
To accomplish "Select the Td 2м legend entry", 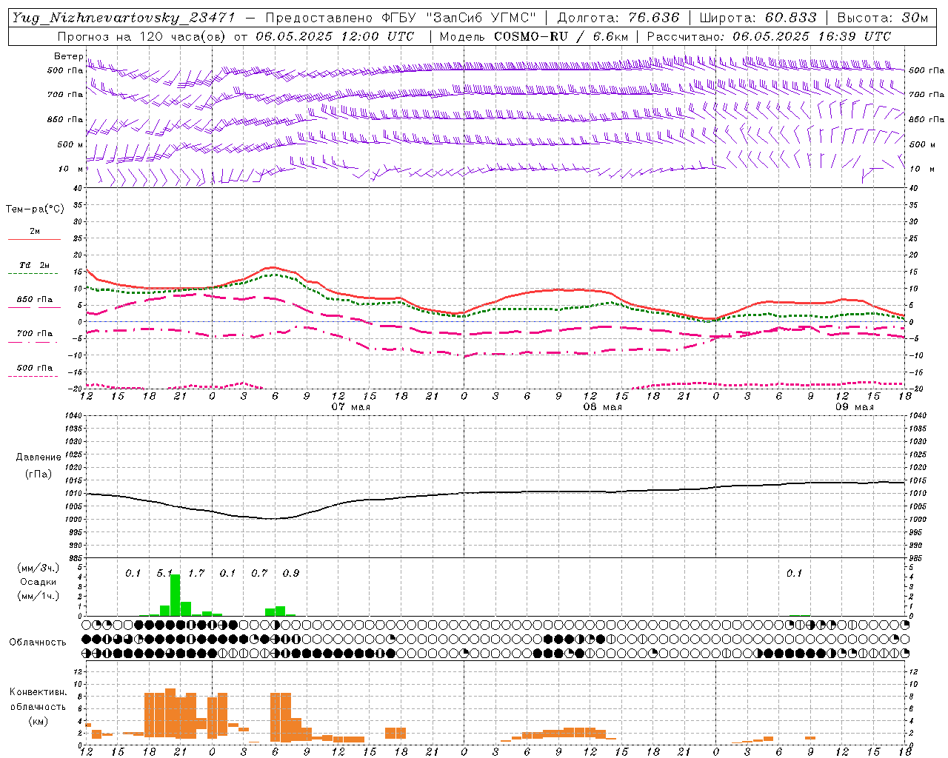I will click(x=35, y=265).
